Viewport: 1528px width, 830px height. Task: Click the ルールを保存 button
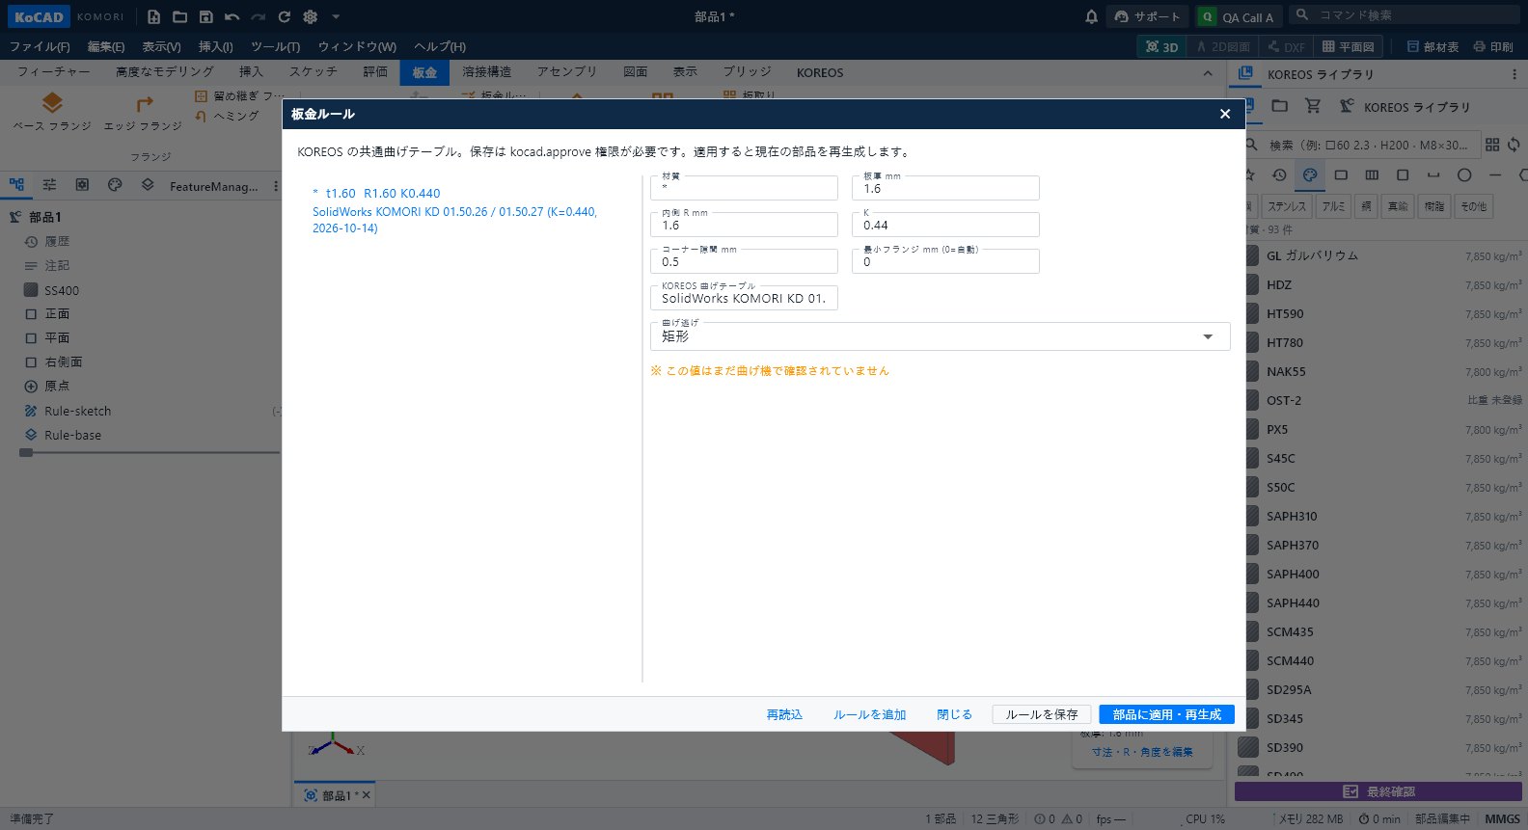[x=1042, y=714]
